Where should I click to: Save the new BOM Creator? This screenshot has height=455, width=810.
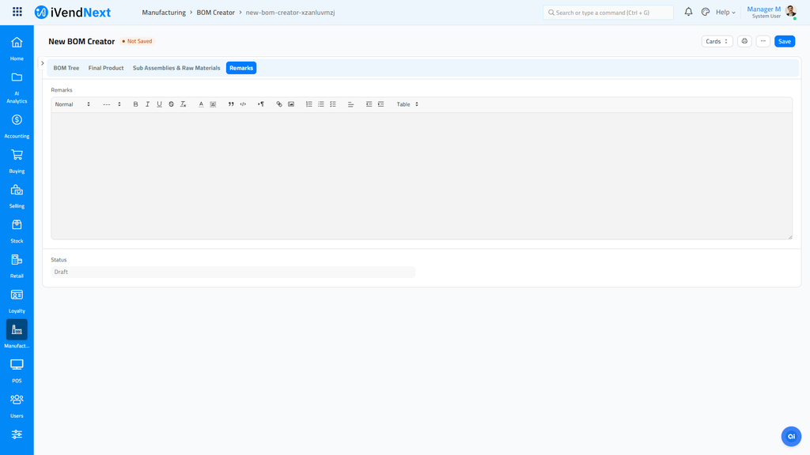784,41
